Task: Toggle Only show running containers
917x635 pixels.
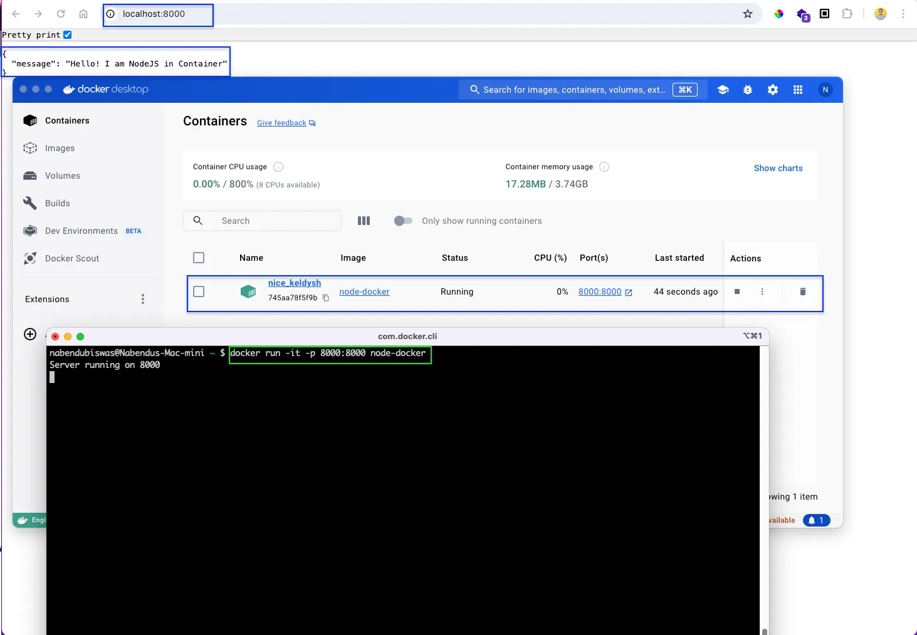Action: (403, 221)
